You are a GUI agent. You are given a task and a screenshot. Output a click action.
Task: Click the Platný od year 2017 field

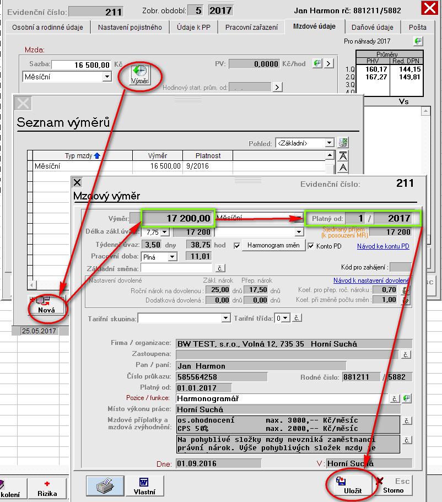[x=392, y=218]
